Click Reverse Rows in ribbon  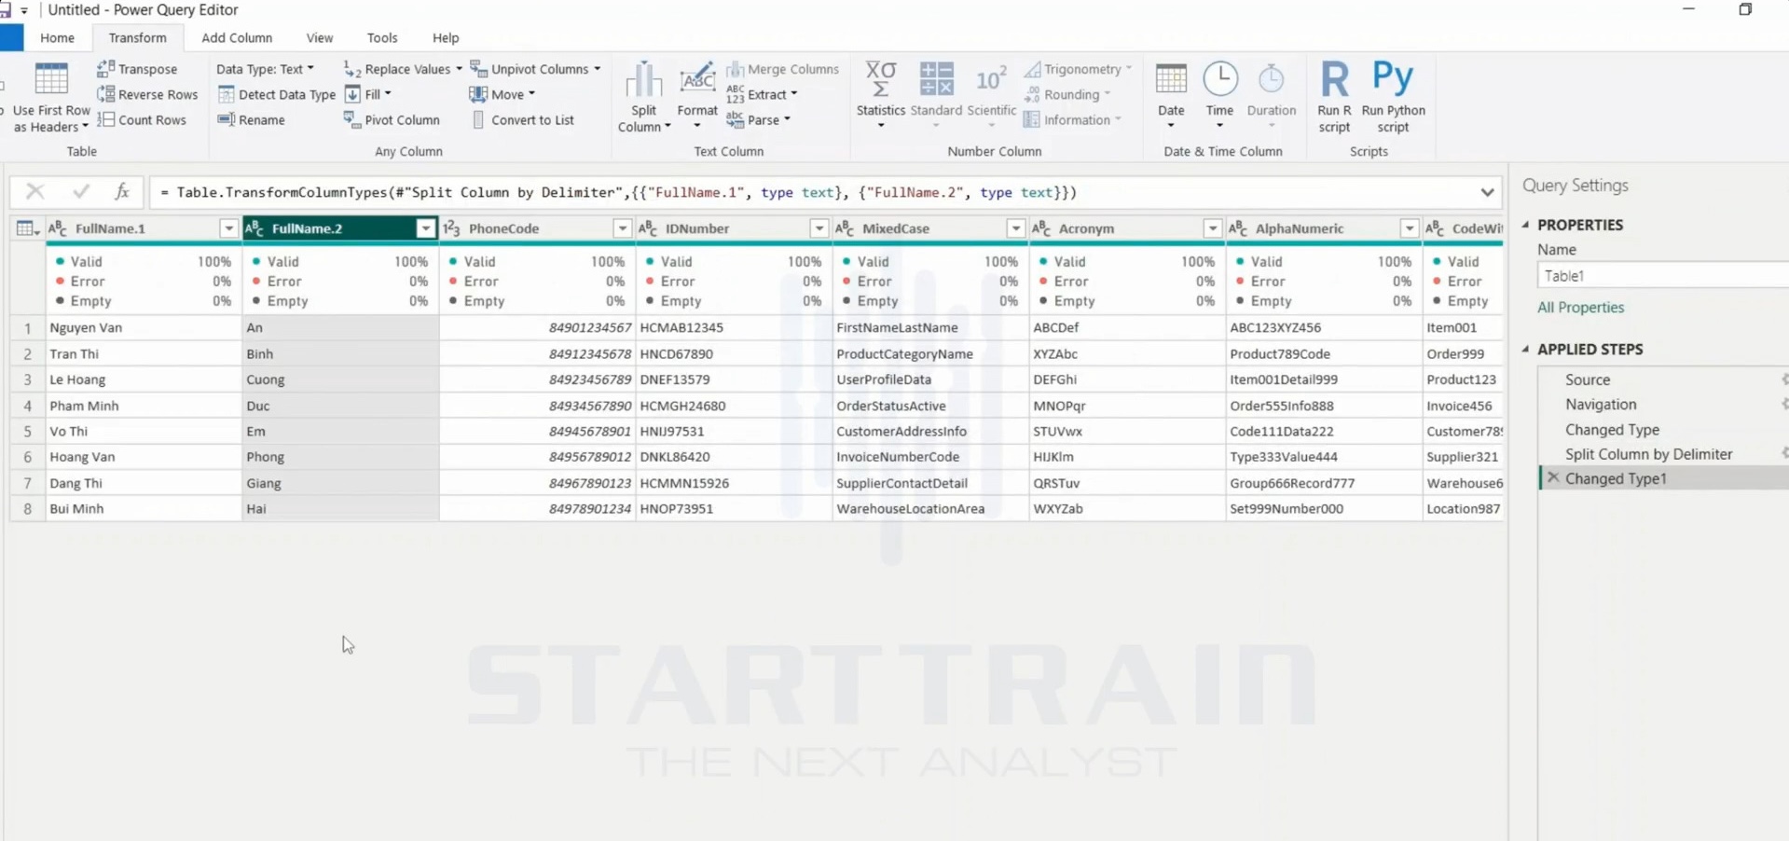click(147, 94)
